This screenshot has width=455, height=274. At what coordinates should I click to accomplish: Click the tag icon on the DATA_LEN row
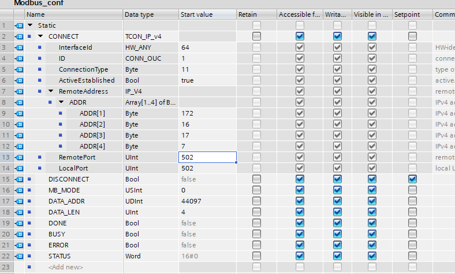(19, 212)
